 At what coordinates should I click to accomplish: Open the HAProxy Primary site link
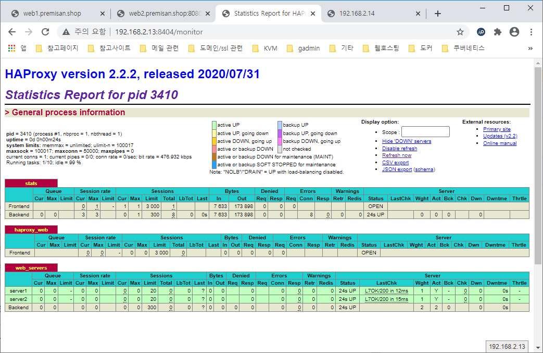[x=497, y=129]
